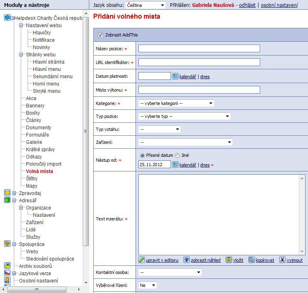Select the Jiné radio button
The image size is (308, 293).
(177, 156)
